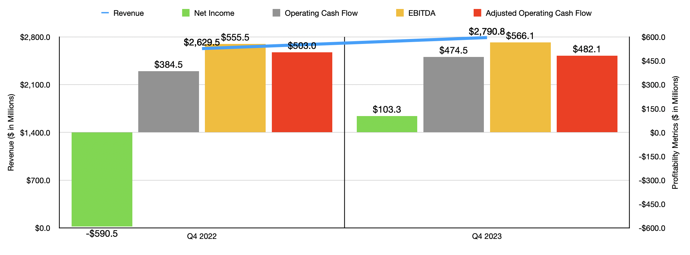Click the $2,790.8 revenue data label
This screenshot has width=690, height=255.
487,32
